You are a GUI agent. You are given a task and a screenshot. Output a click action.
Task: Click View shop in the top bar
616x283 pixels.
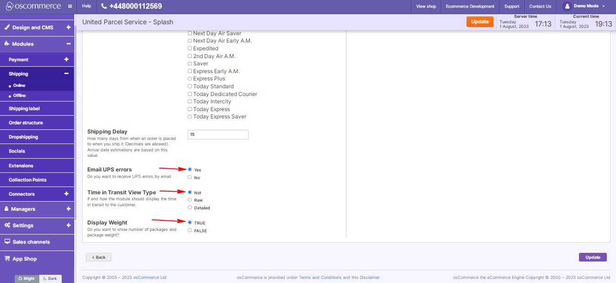425,6
